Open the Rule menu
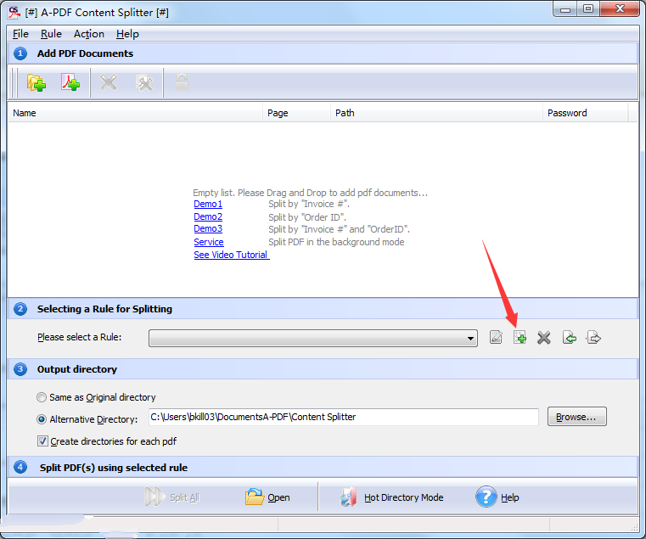This screenshot has width=646, height=539. point(51,34)
